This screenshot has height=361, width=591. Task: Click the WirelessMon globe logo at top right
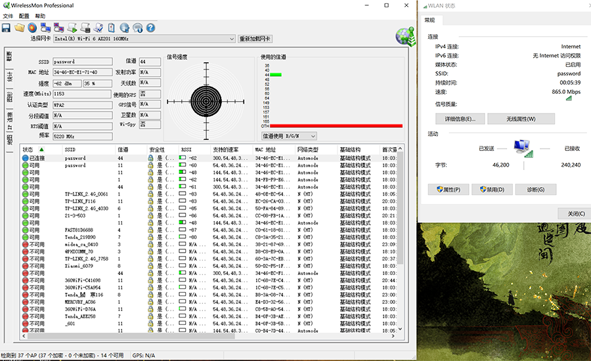(x=405, y=37)
